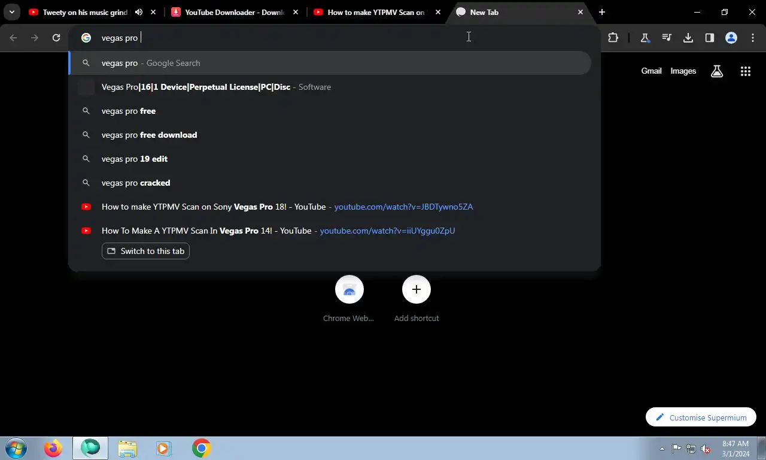The height and width of the screenshot is (460, 766).
Task: Open the Google apps grid icon
Action: tap(745, 71)
